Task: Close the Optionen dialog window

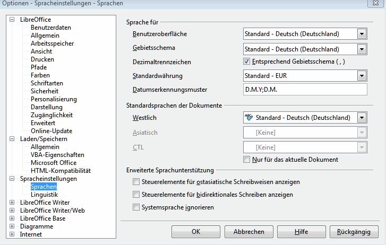Action: 376,3
